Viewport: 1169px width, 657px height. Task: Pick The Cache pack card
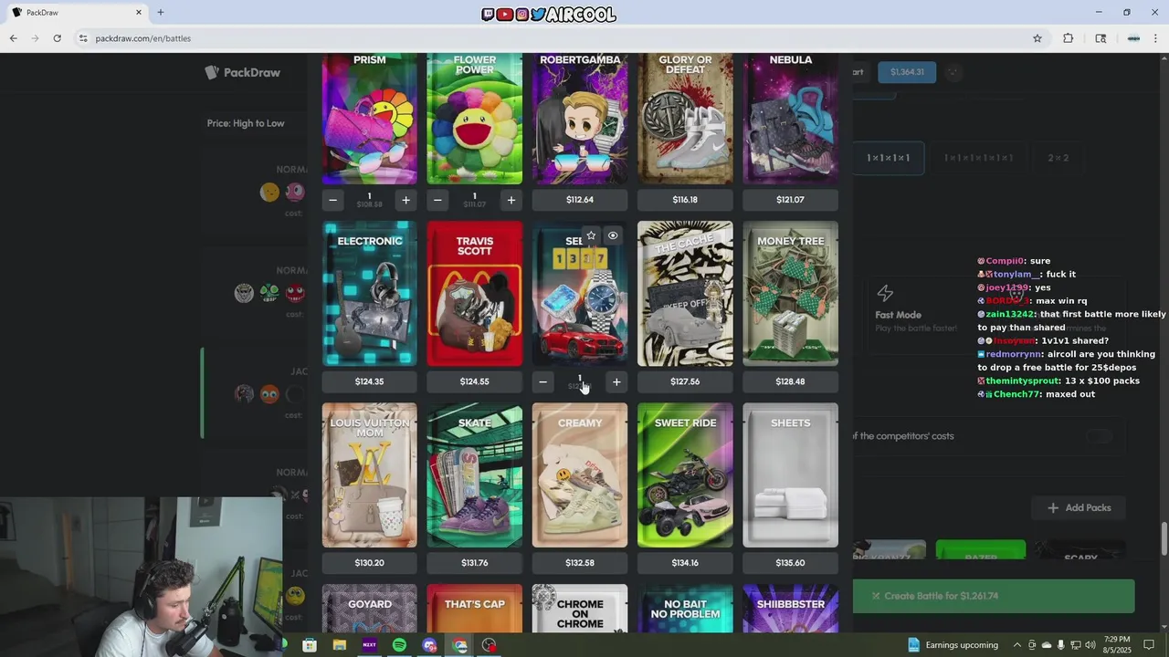[685, 294]
